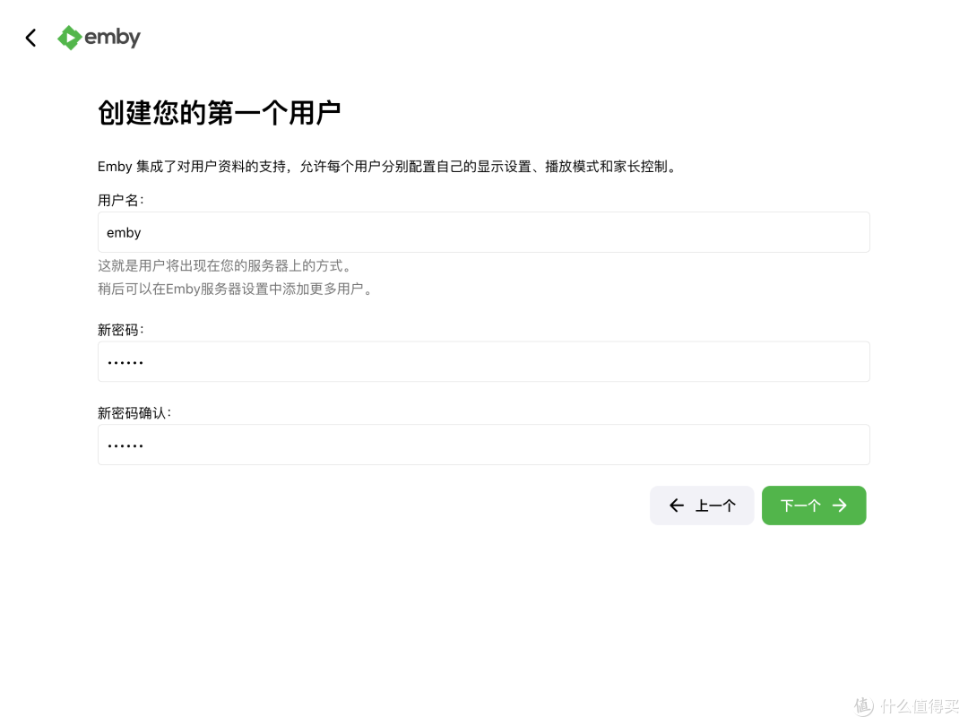Screen dimensions: 968x726
Task: Select the username input containing emby
Action: pos(484,232)
